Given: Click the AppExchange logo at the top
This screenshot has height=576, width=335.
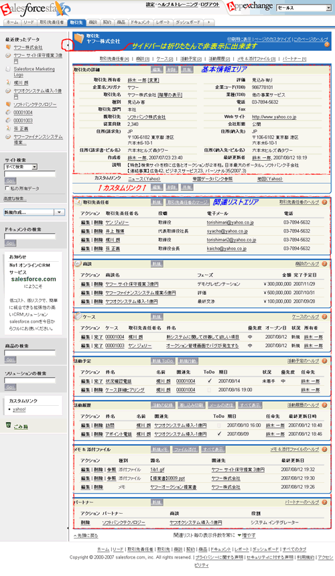Looking at the screenshot, I should (x=249, y=6).
